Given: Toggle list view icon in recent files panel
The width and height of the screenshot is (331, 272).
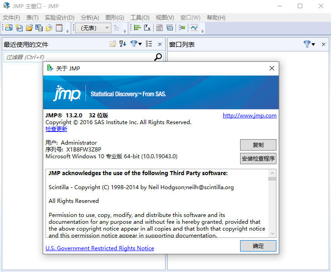Looking at the screenshot, I should pyautogui.click(x=149, y=44).
